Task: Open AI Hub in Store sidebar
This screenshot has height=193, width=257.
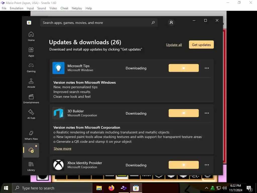Action: point(31,114)
